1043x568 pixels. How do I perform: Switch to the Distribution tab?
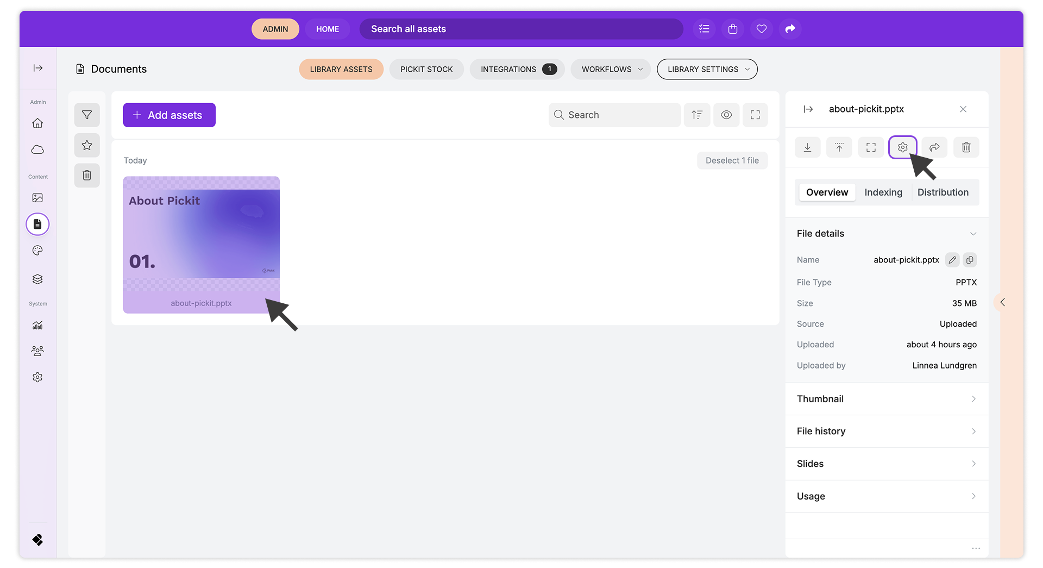click(x=943, y=192)
